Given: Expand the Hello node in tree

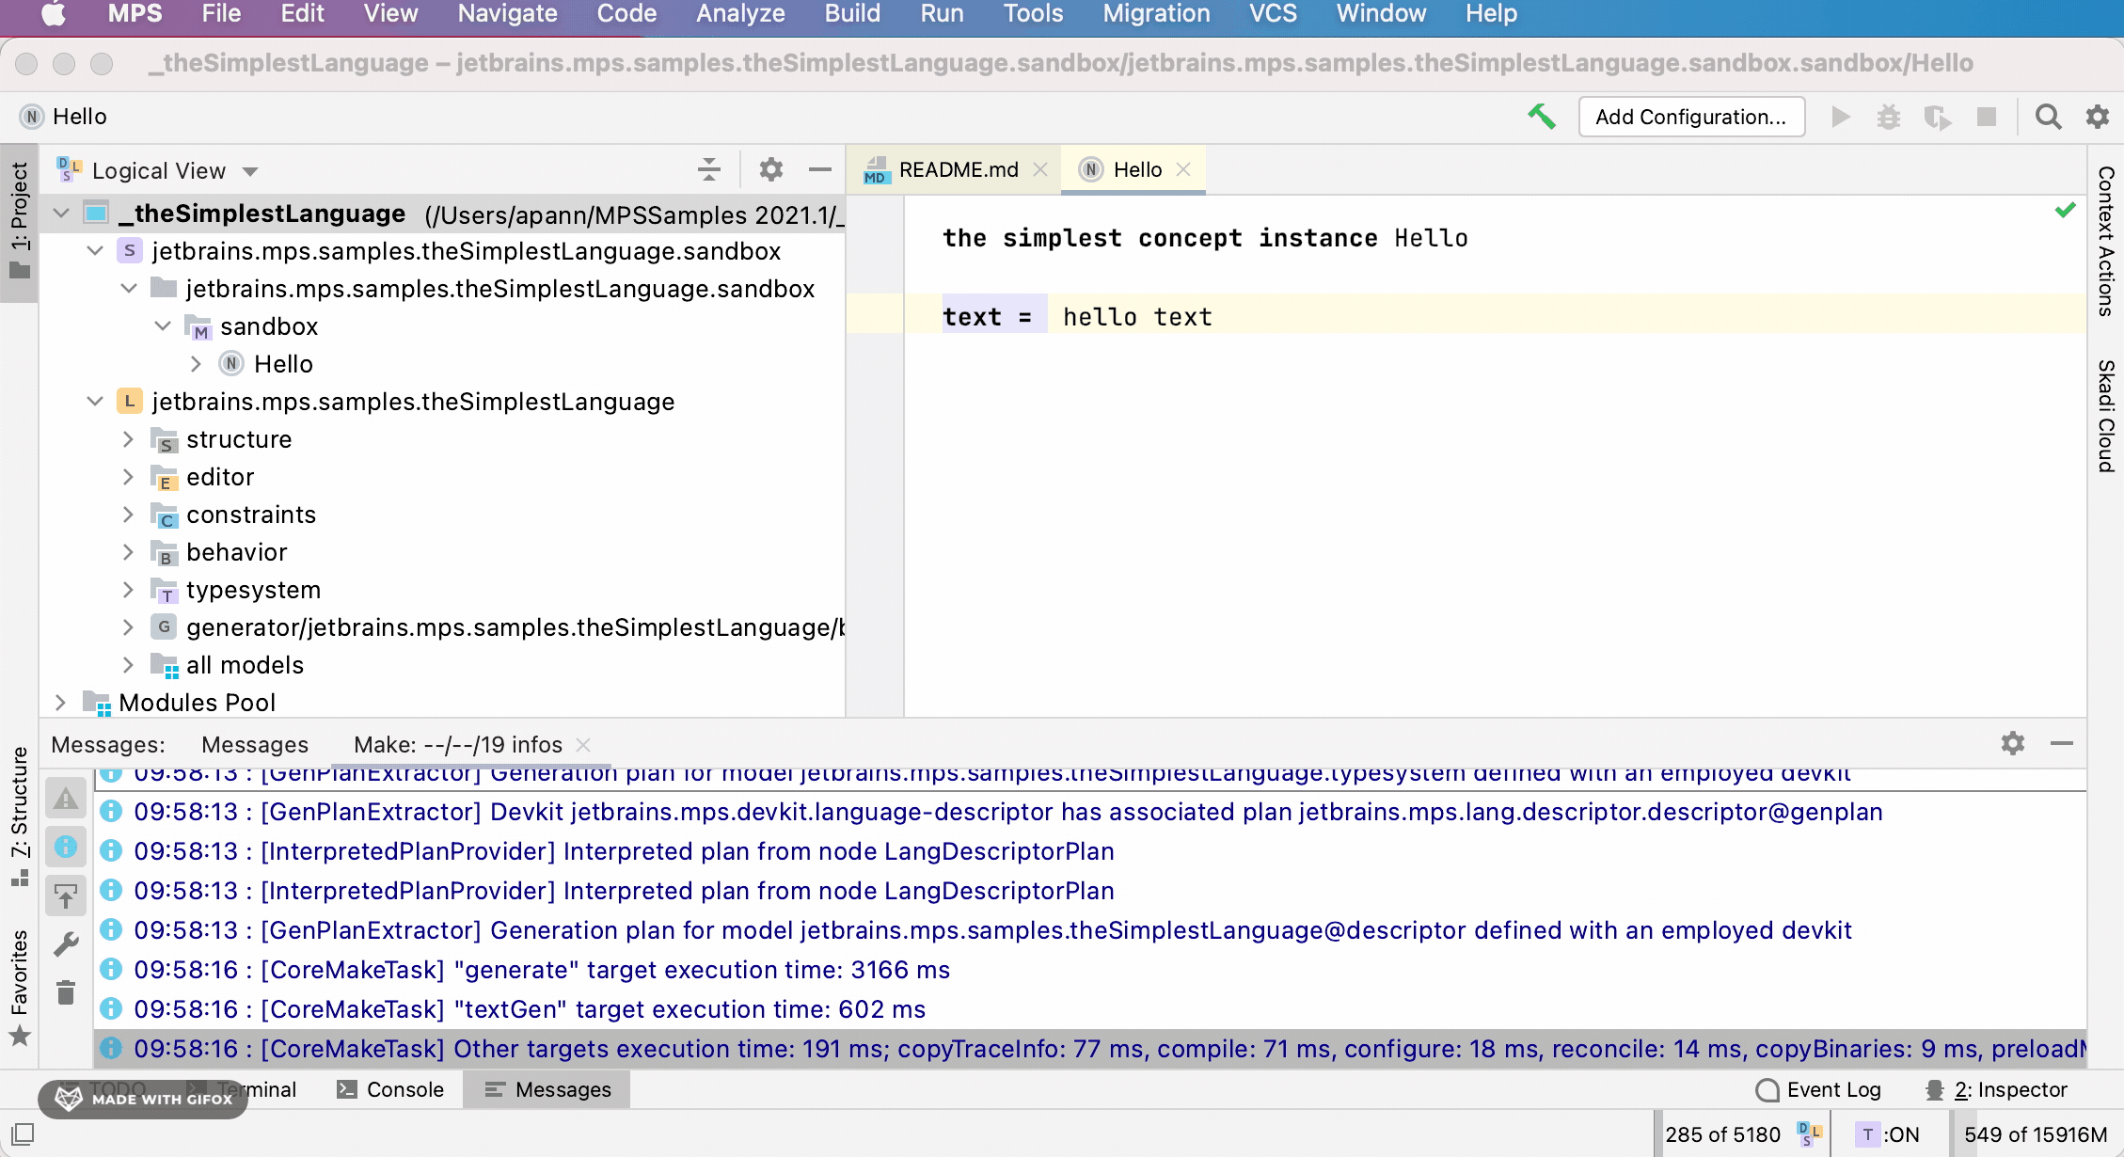Looking at the screenshot, I should [197, 364].
